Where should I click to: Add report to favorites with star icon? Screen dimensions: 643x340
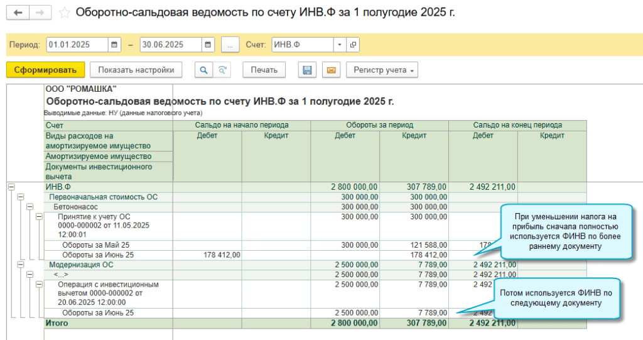point(64,13)
